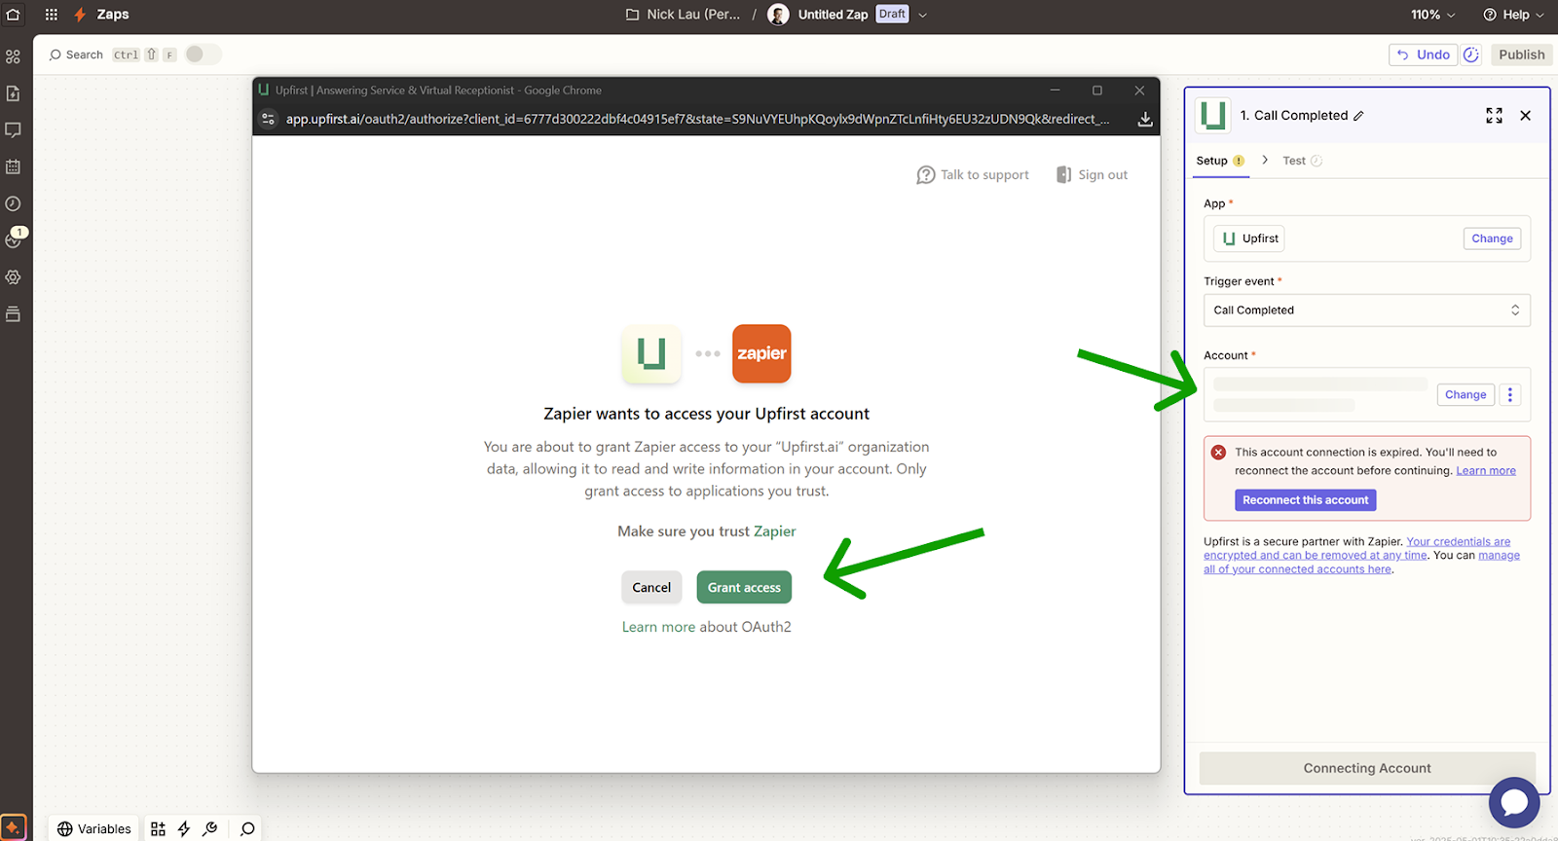The image size is (1558, 841).
Task: Expand the Draft version dropdown chevron
Action: pyautogui.click(x=923, y=15)
